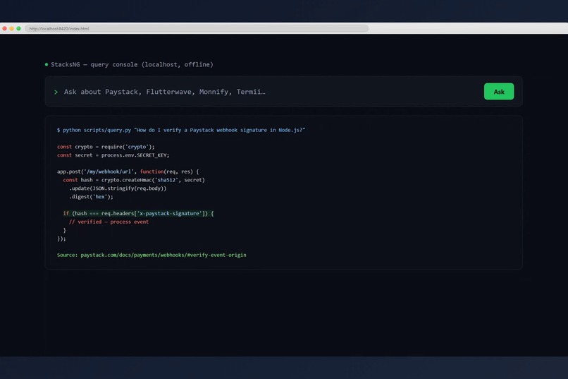Click the green status dot beside StacksNG

point(47,64)
